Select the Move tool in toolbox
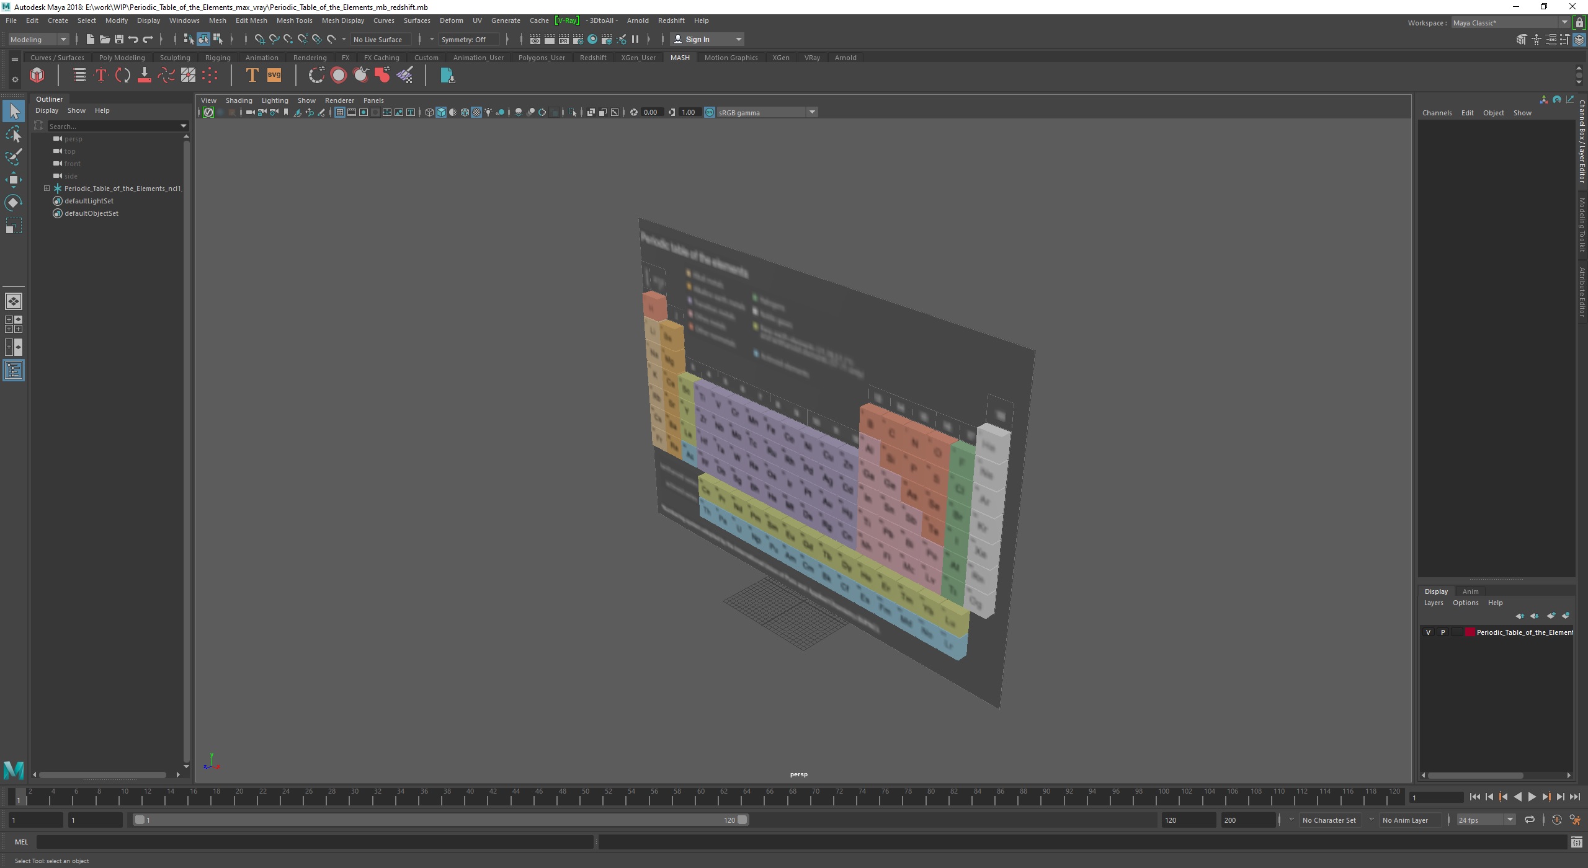Viewport: 1588px width, 868px height. pyautogui.click(x=13, y=180)
